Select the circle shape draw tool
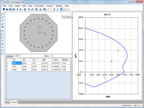Image resolution: width=144 pixels, height=108 pixels. (x=2, y=31)
